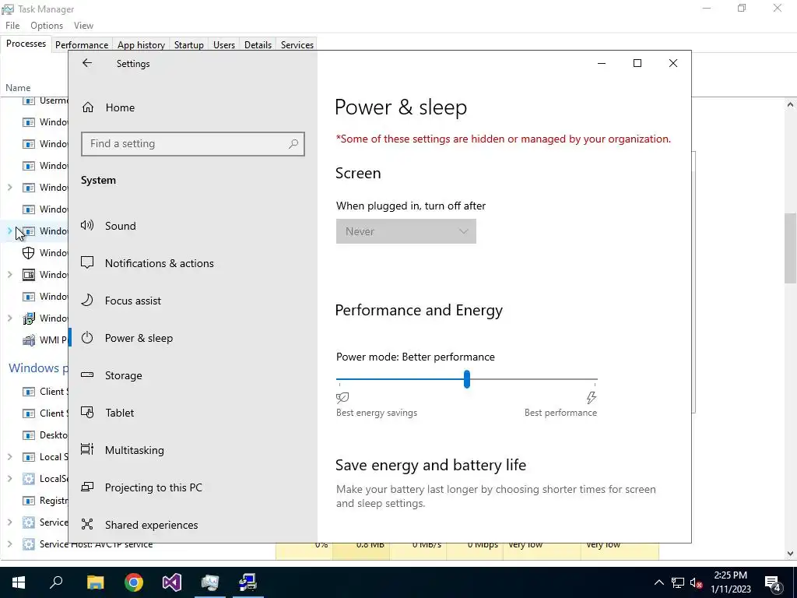Viewport: 797px width, 598px height.
Task: Expand the Local S process in Task Manager
Action: coord(9,456)
